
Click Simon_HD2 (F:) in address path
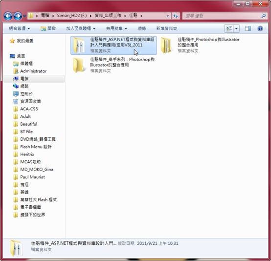[x=72, y=16]
